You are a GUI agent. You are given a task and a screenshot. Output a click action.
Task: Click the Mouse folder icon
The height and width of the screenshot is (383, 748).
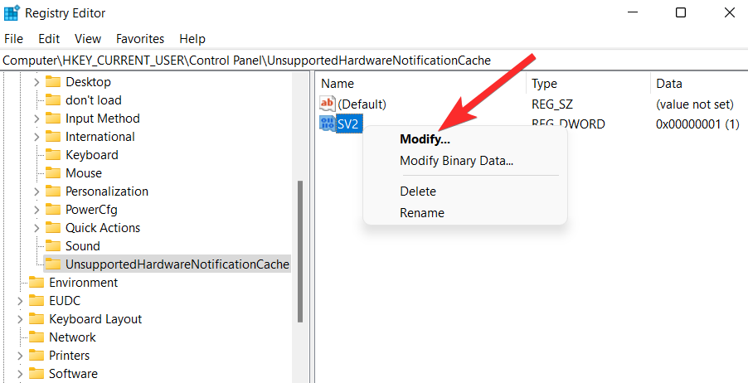pyautogui.click(x=53, y=173)
